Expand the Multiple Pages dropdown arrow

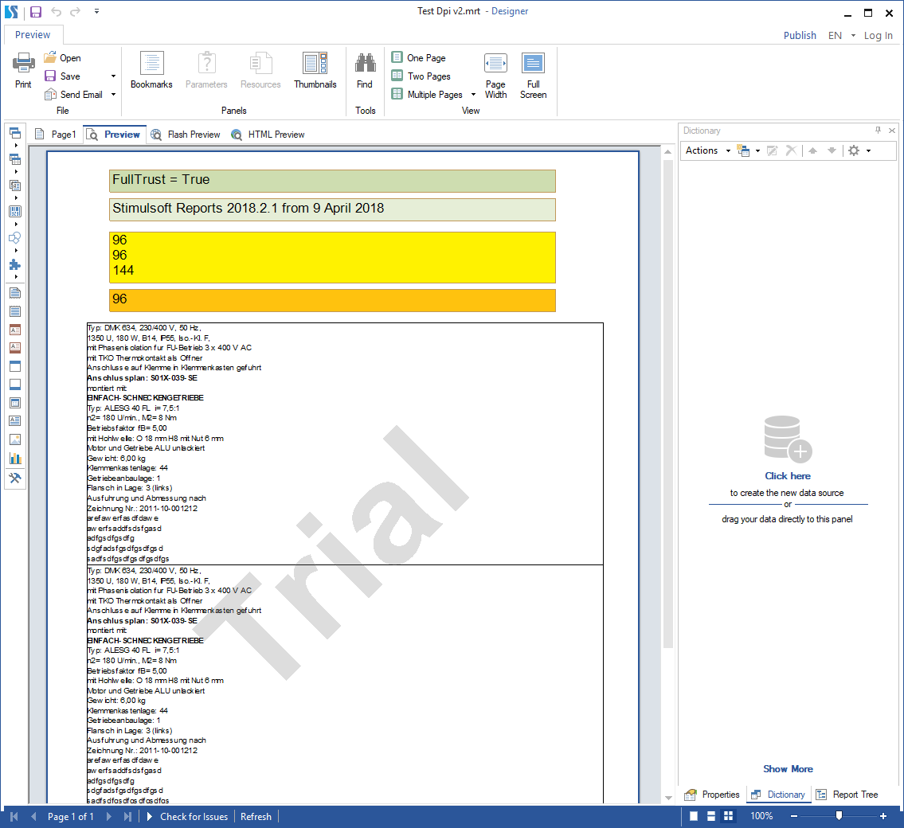(473, 95)
